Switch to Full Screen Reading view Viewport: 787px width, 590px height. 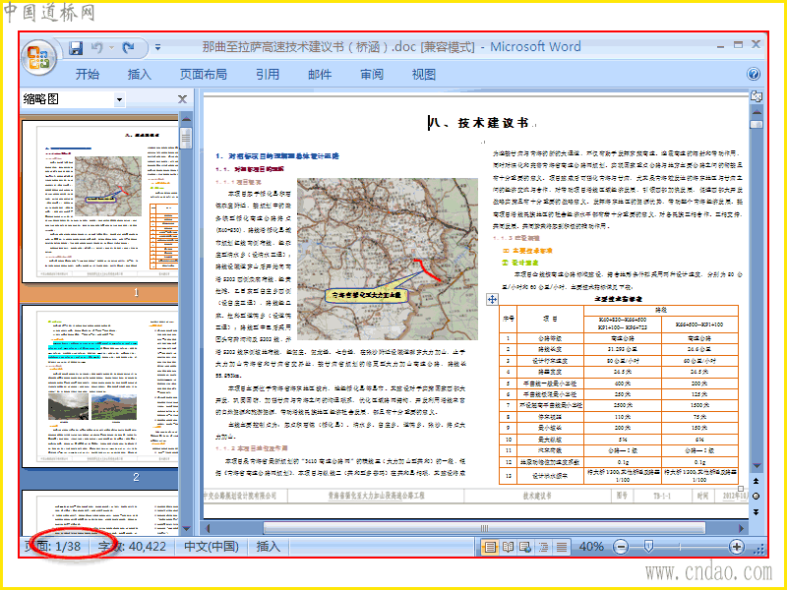[x=509, y=547]
